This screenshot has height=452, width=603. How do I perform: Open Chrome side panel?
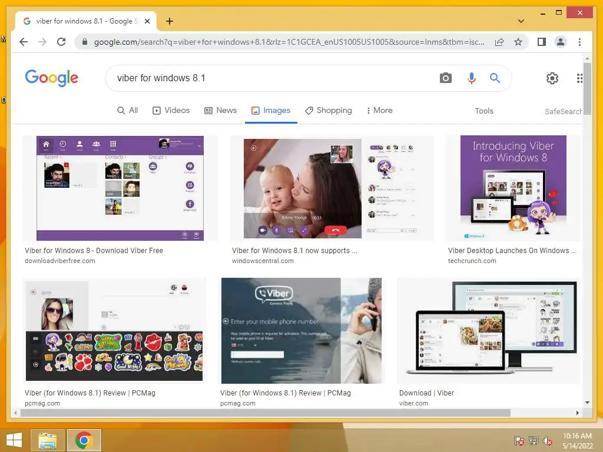coord(542,42)
